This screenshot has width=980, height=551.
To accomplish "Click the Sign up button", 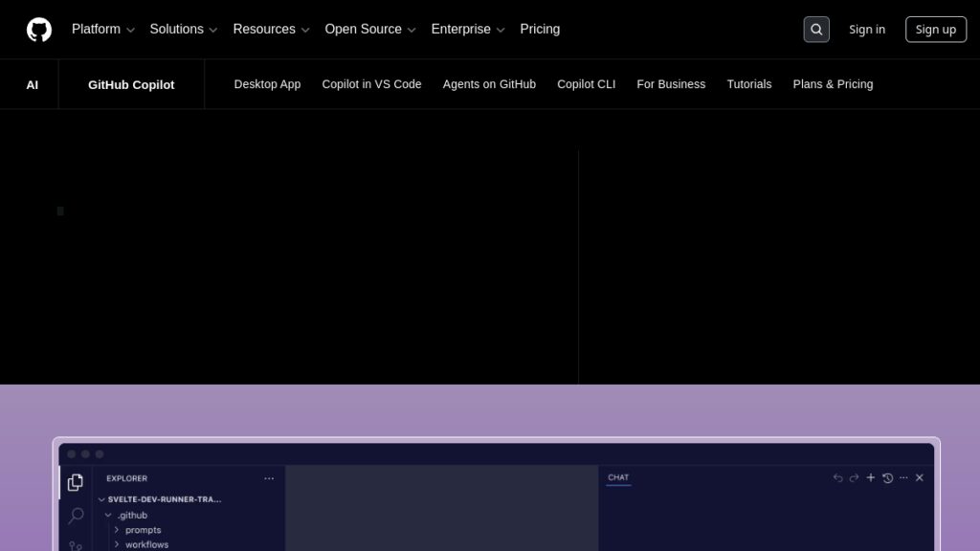I will (x=936, y=30).
